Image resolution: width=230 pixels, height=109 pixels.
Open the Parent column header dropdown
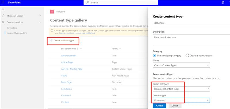120,49
